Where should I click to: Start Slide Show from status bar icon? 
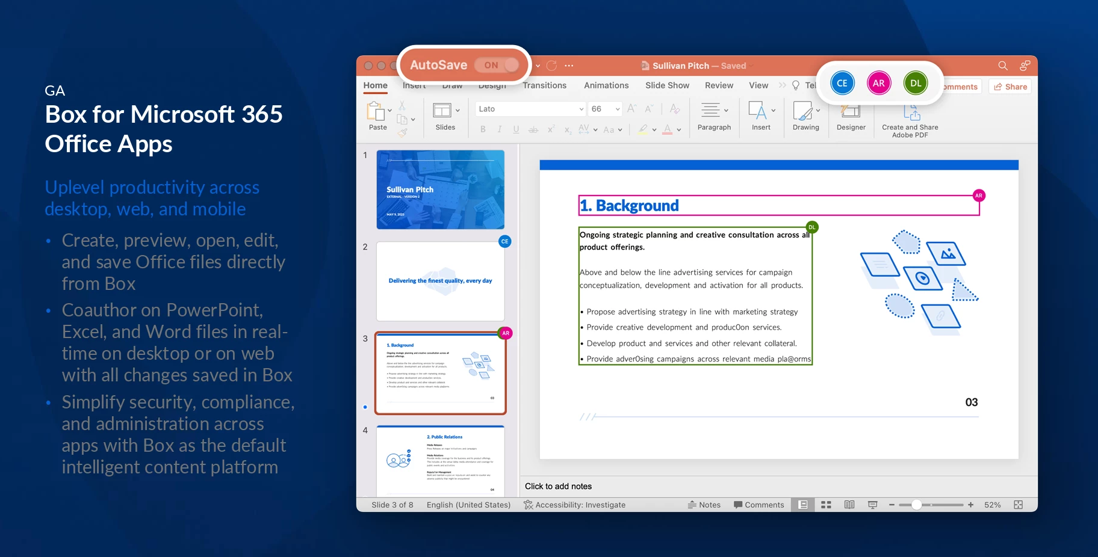(x=872, y=505)
